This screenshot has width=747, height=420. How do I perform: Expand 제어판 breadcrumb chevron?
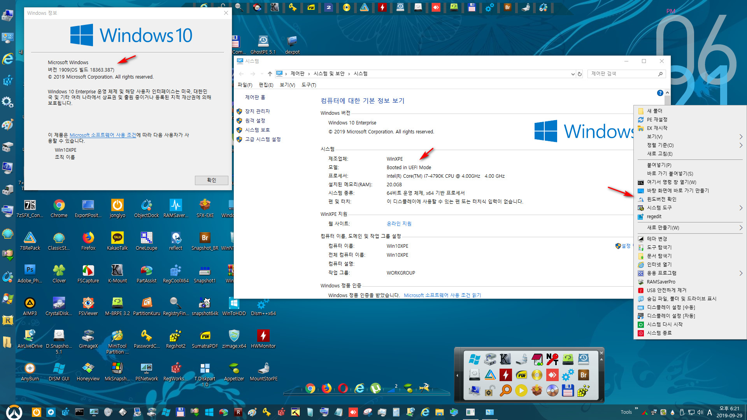tap(309, 74)
